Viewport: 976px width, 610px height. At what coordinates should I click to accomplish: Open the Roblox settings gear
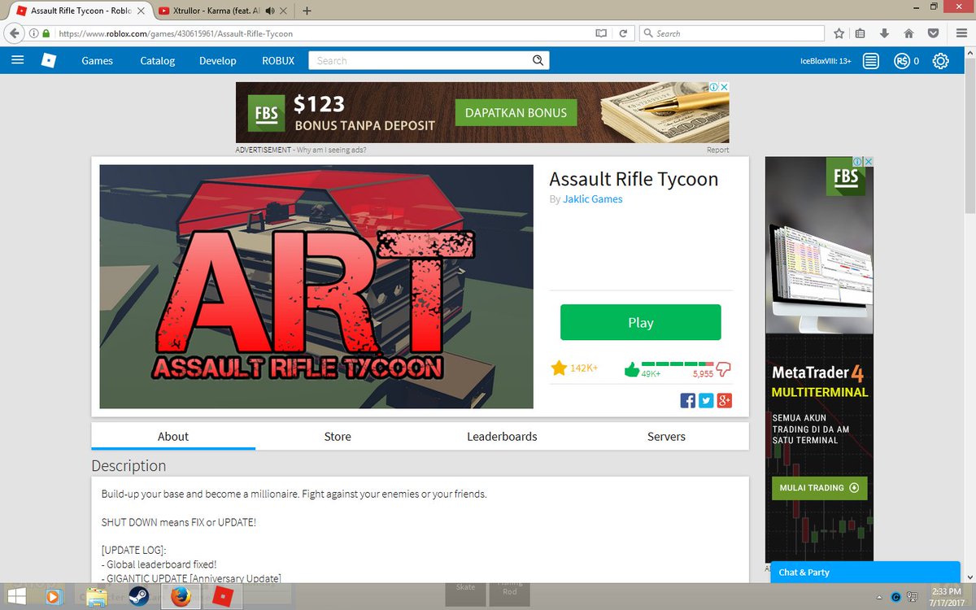[x=940, y=61]
